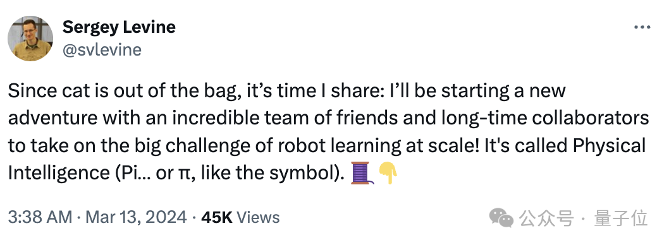
Task: Click the Views label beside 45K
Action: pos(258,217)
